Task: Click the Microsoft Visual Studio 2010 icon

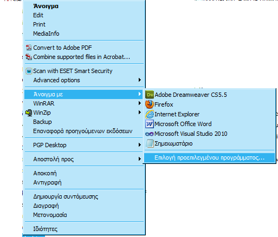Action: 150,134
